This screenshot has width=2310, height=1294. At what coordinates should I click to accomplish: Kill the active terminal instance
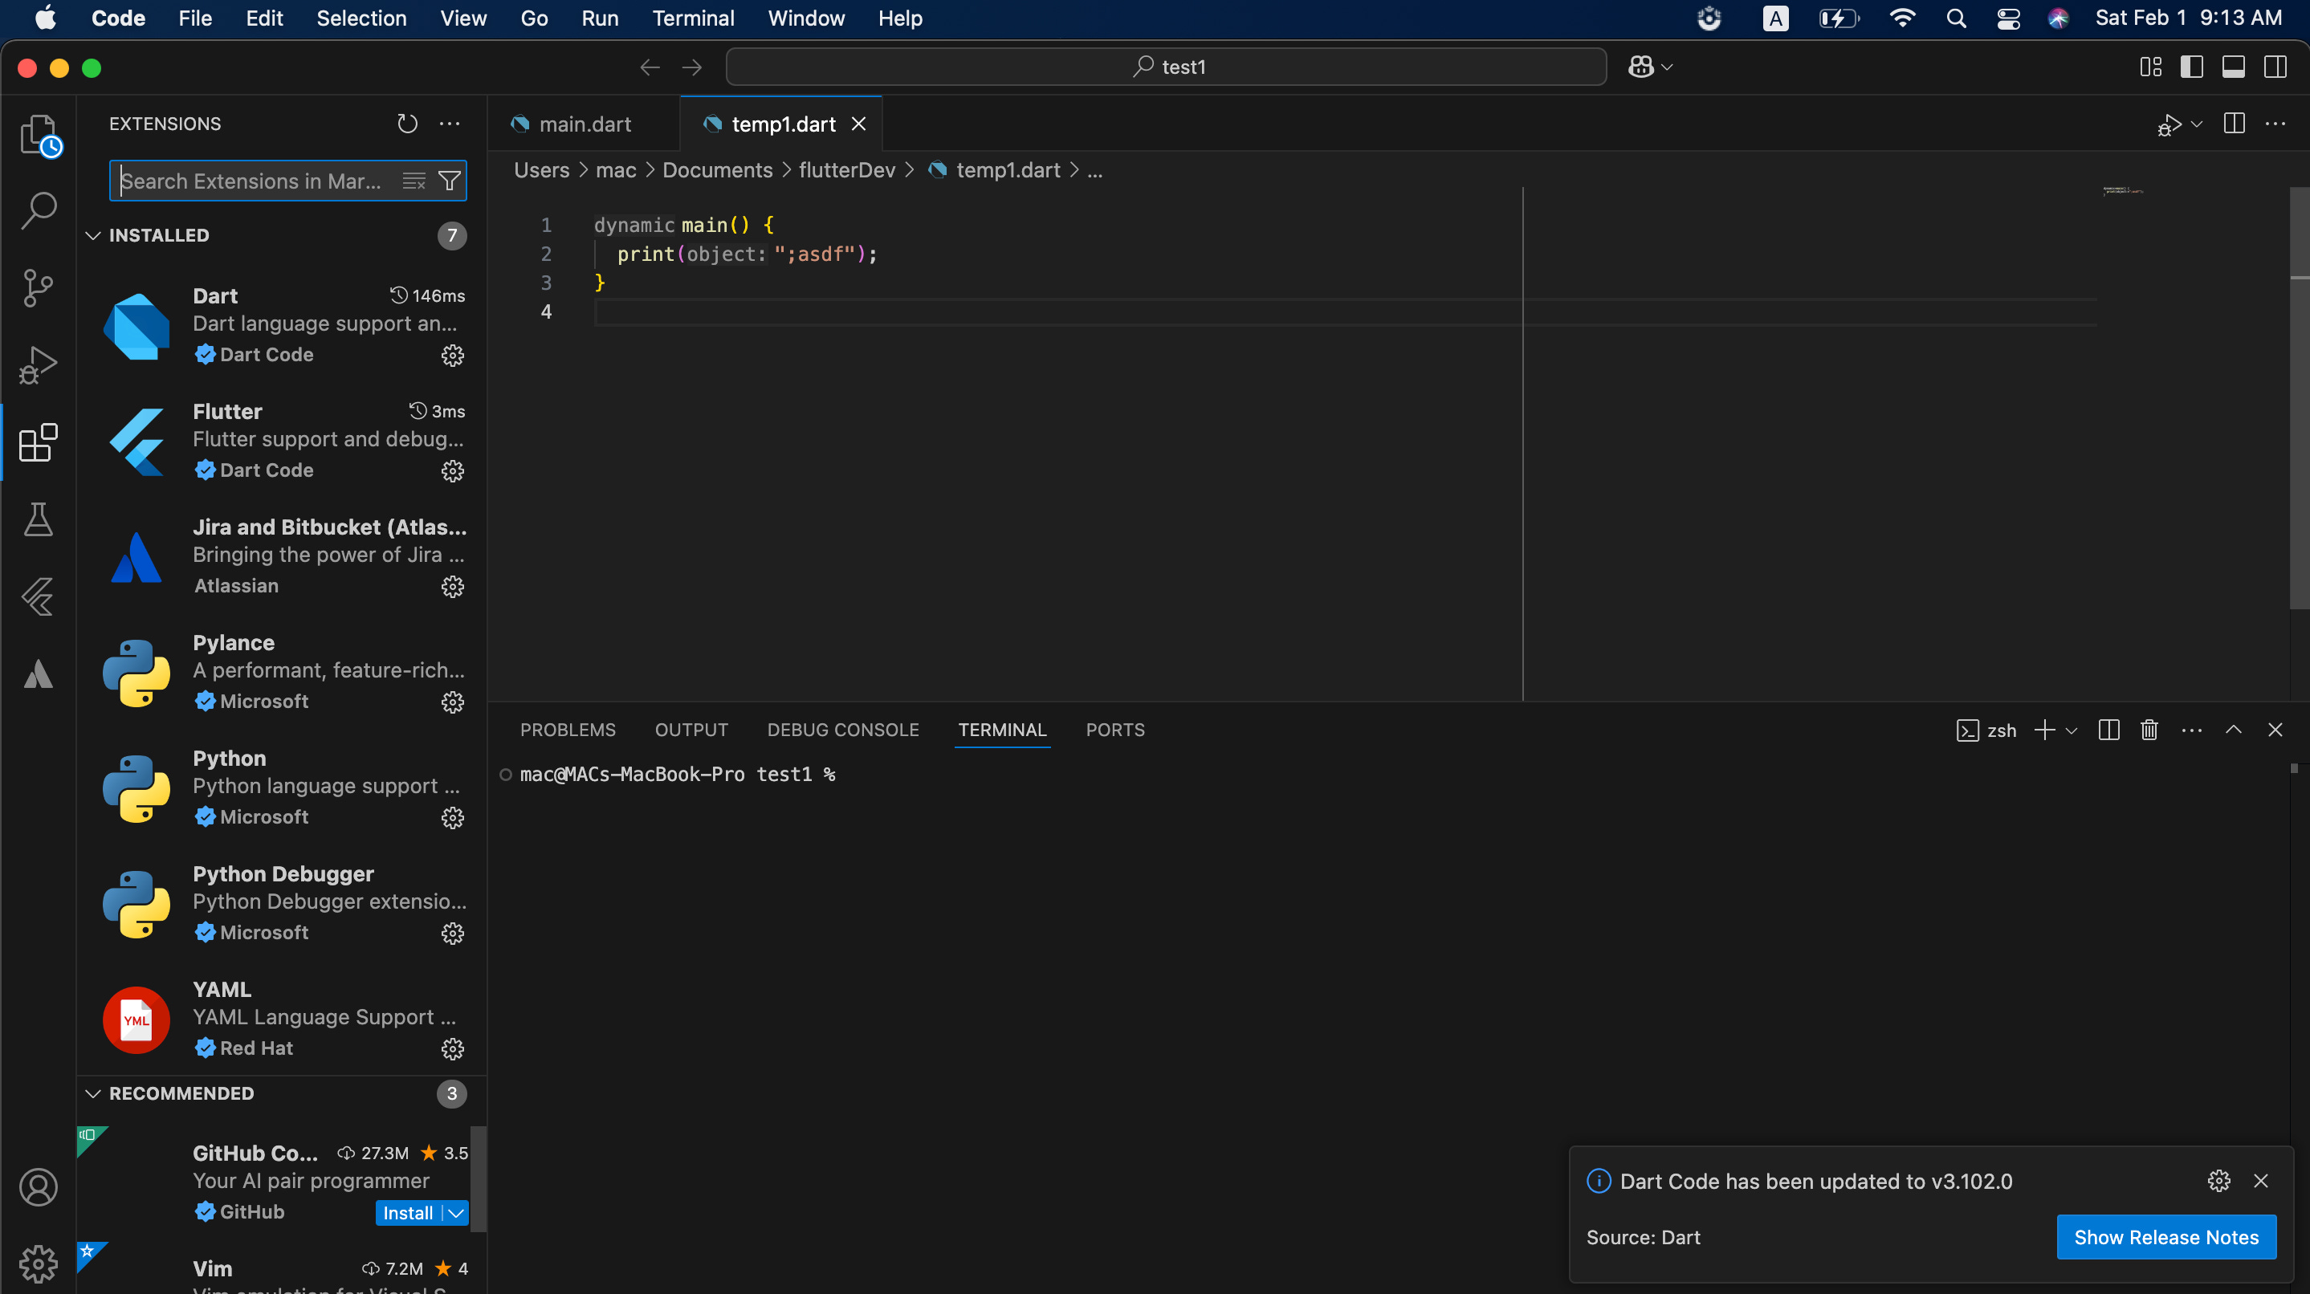point(2149,730)
